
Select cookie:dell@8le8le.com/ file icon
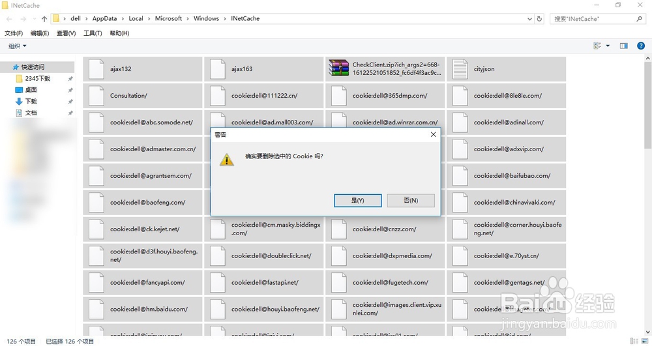click(460, 96)
